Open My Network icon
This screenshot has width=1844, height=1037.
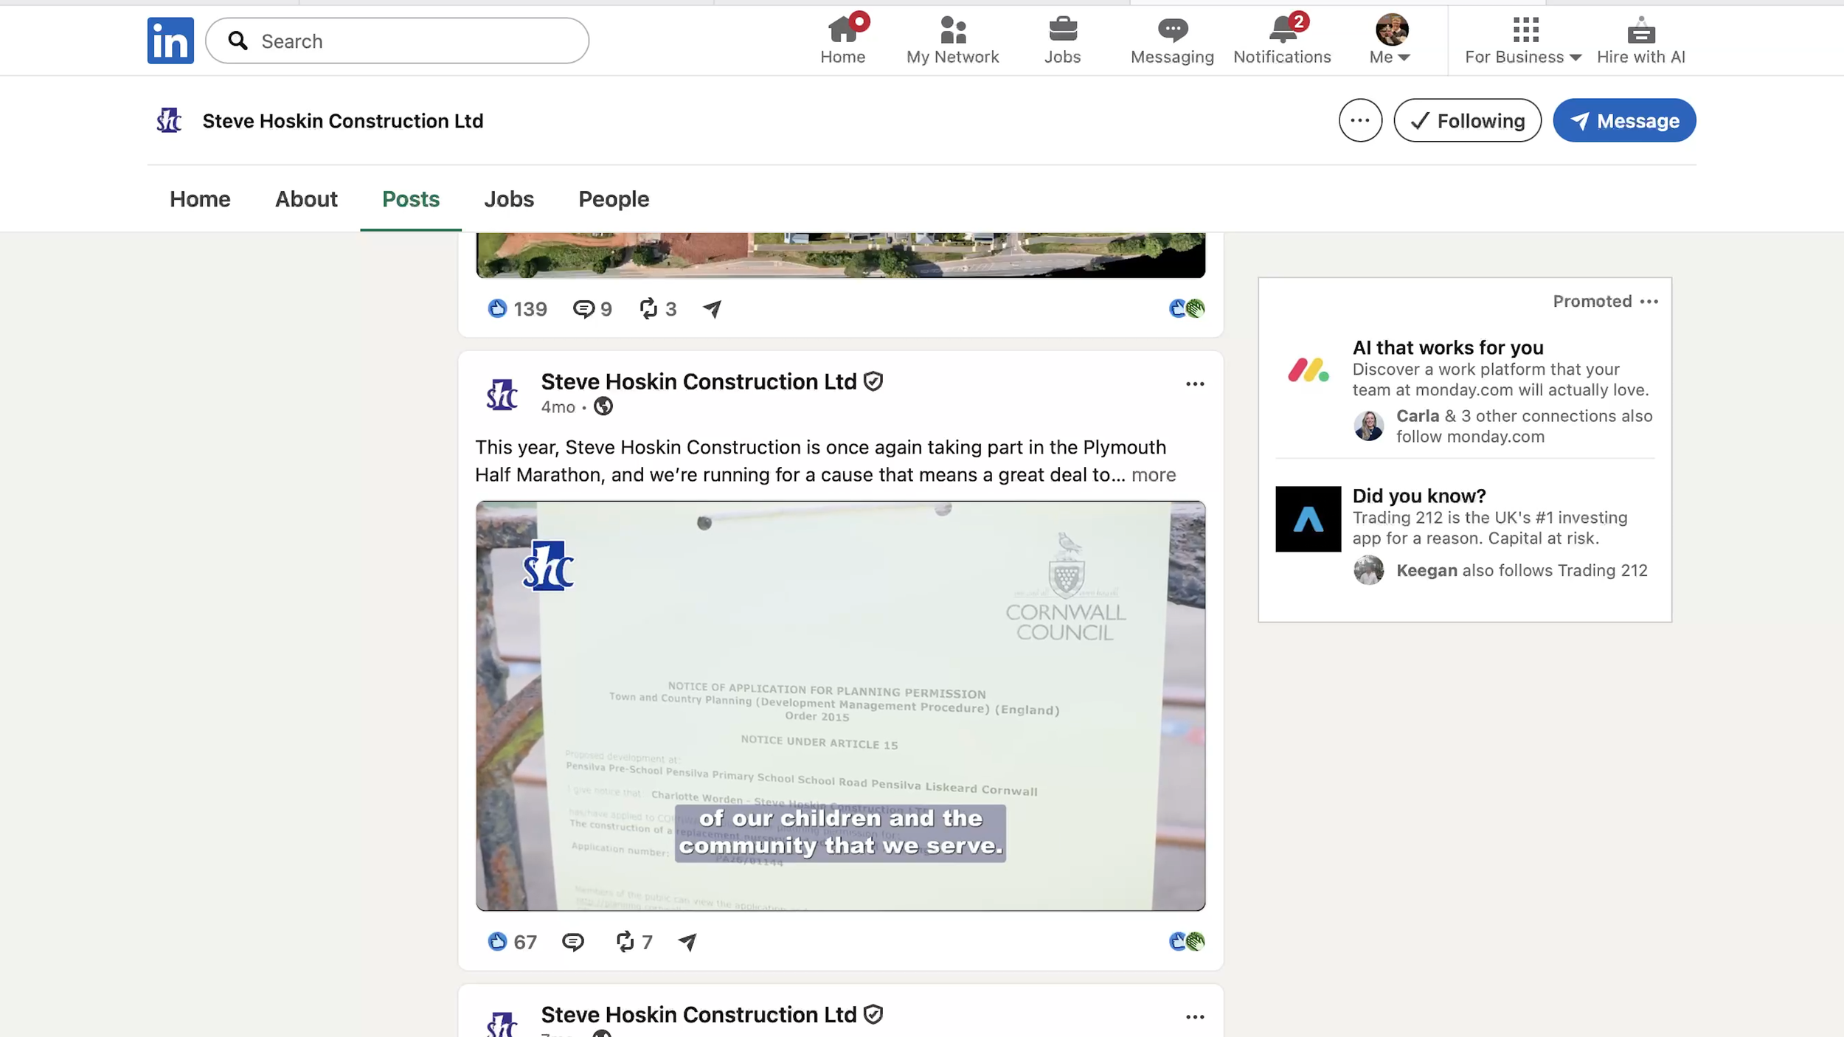[x=952, y=40]
